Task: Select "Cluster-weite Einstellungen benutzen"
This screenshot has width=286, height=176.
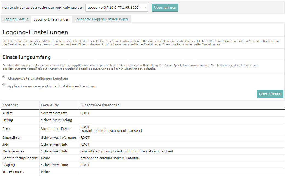Action: pyautogui.click(x=4, y=77)
